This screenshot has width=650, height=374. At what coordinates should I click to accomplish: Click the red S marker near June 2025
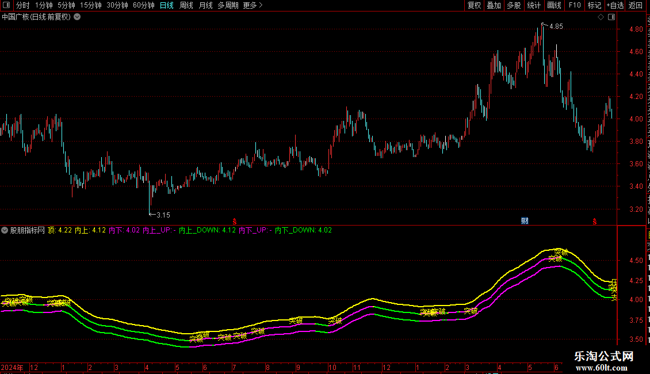(594, 222)
